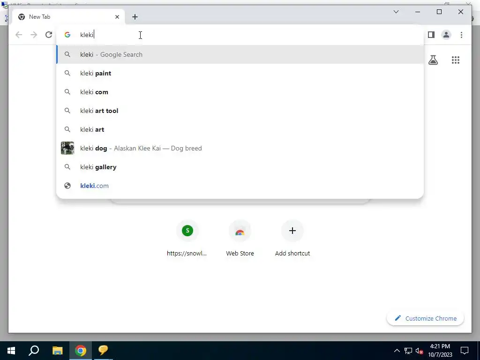Select the 'kleki com' suggestion
Viewport: 480px width, 360px height.
click(x=240, y=92)
